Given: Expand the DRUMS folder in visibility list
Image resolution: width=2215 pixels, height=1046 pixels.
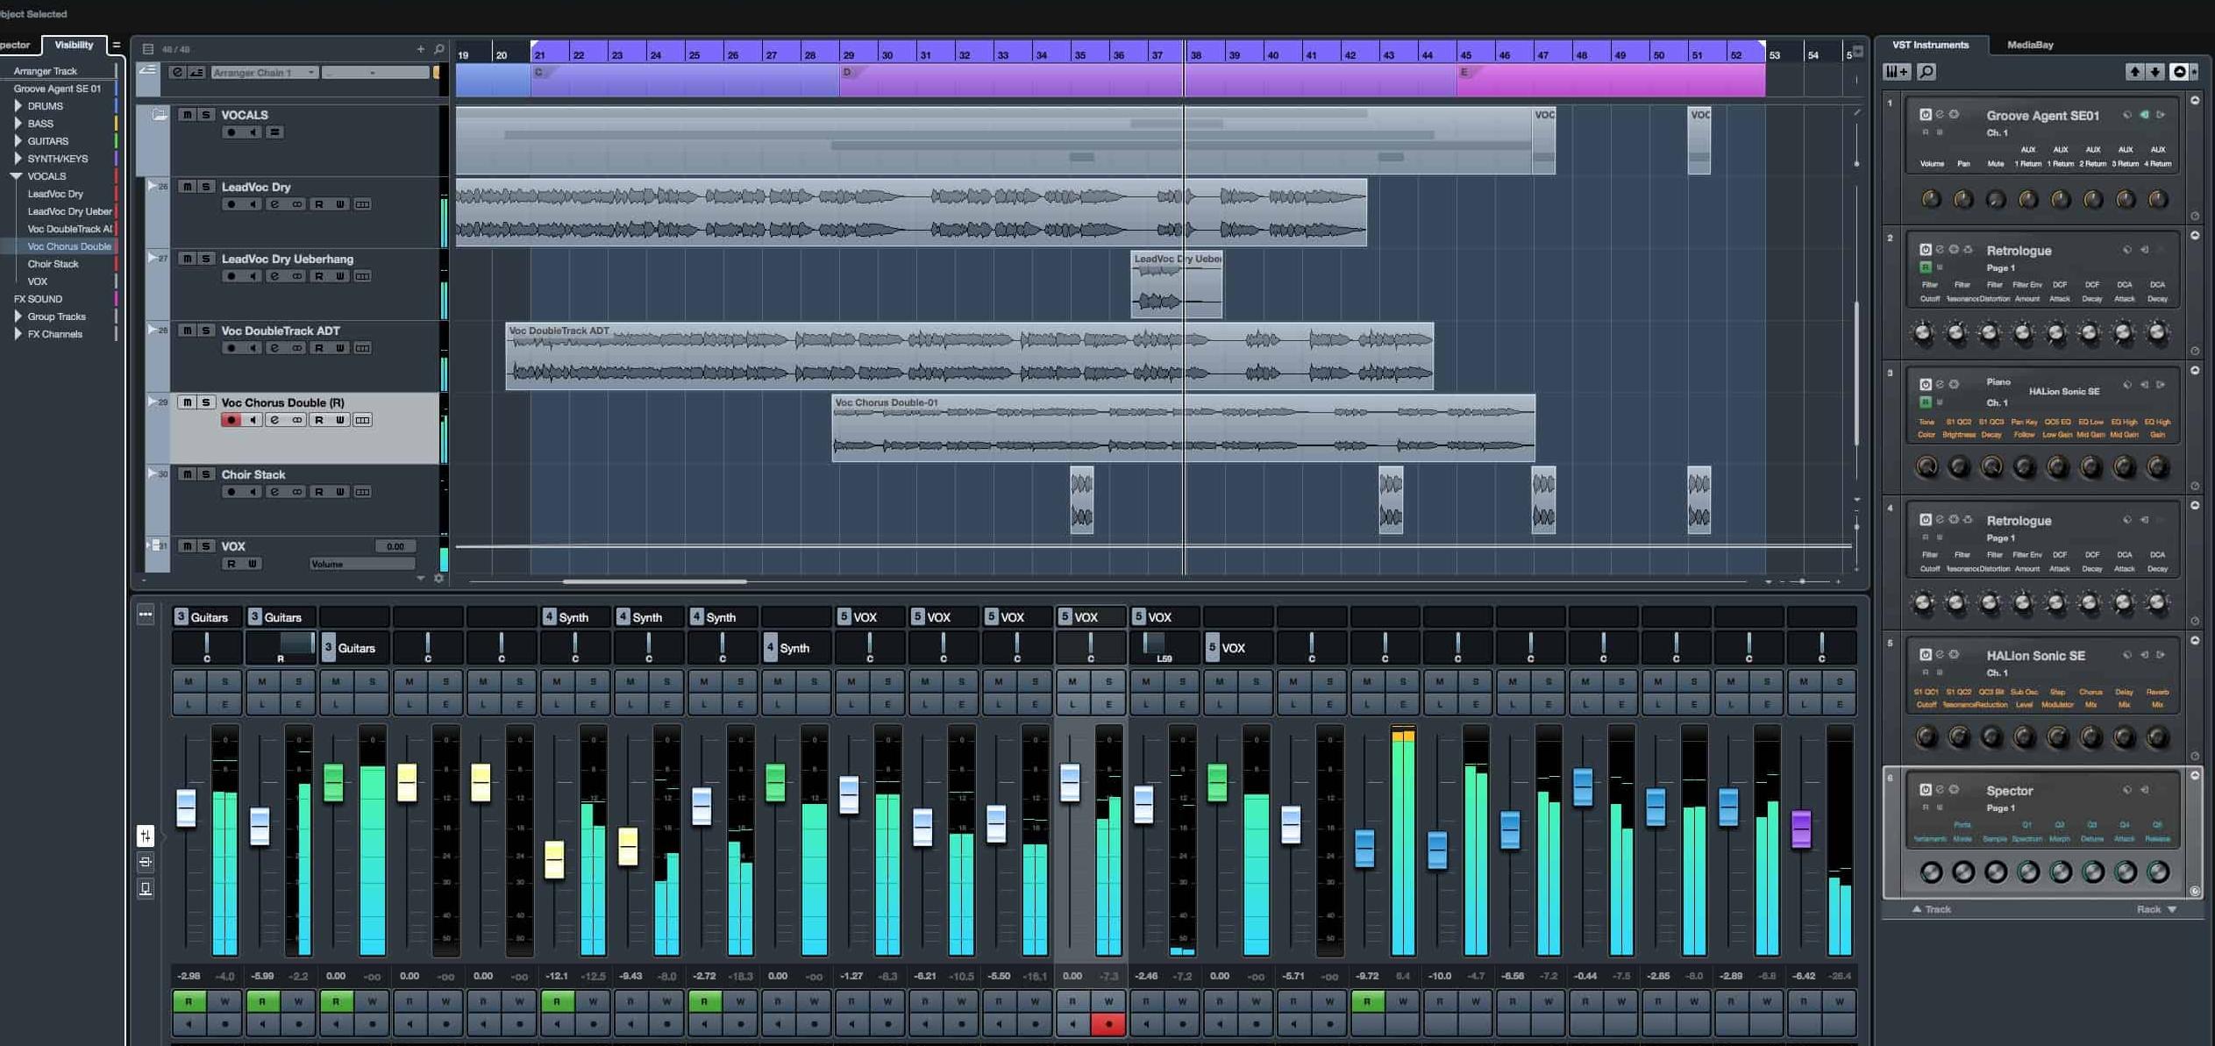Looking at the screenshot, I should 18,106.
